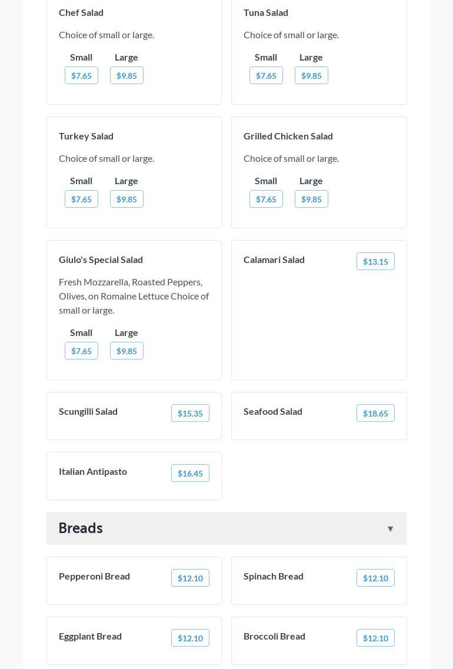453x669 pixels.
Task: Select Broccoli Bread $12.10 price
Action: (x=375, y=638)
